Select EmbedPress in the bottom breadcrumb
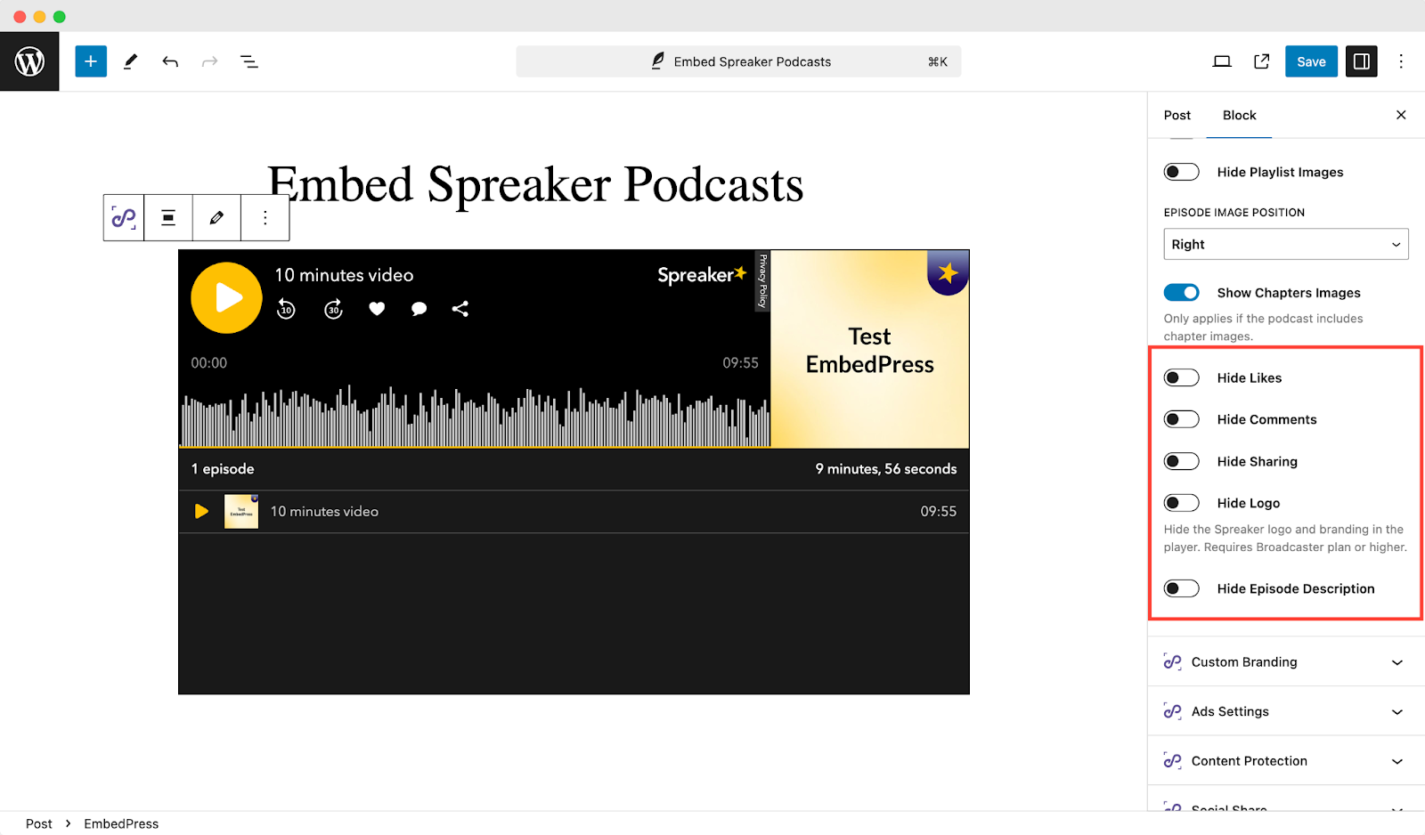Screen dimensions: 1425x835 121,823
